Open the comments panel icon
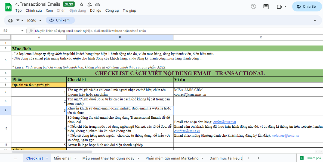The height and width of the screenshot is (162, 323). pos(266,7)
